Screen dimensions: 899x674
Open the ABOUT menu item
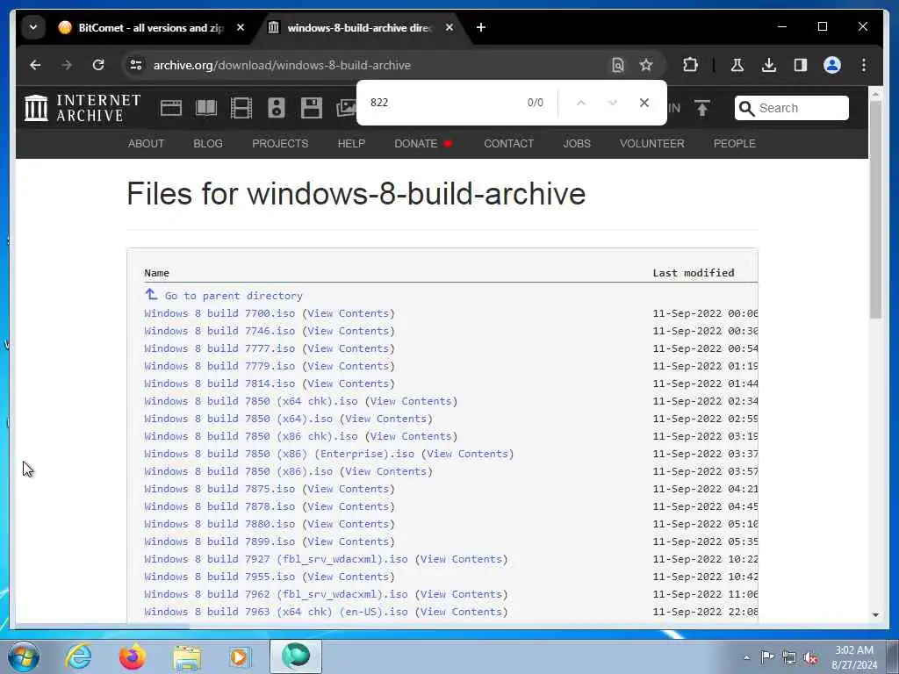(147, 144)
